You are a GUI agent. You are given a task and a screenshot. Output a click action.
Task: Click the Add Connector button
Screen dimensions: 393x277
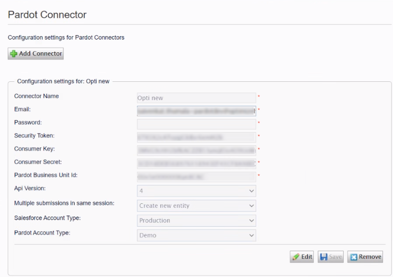[35, 53]
